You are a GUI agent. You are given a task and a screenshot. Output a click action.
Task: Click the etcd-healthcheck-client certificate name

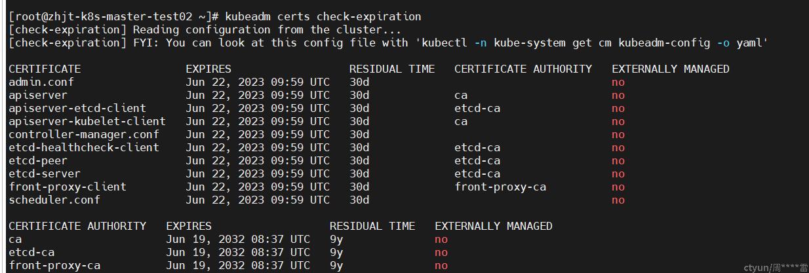[84, 147]
